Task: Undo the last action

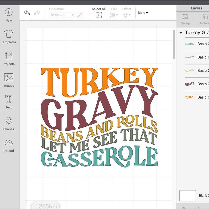Action: 27,13
